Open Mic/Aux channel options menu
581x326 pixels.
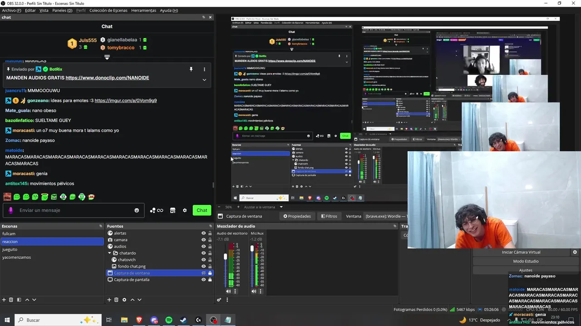click(x=261, y=291)
